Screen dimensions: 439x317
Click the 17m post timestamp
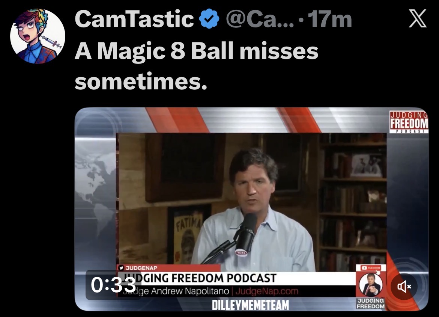coord(330,20)
